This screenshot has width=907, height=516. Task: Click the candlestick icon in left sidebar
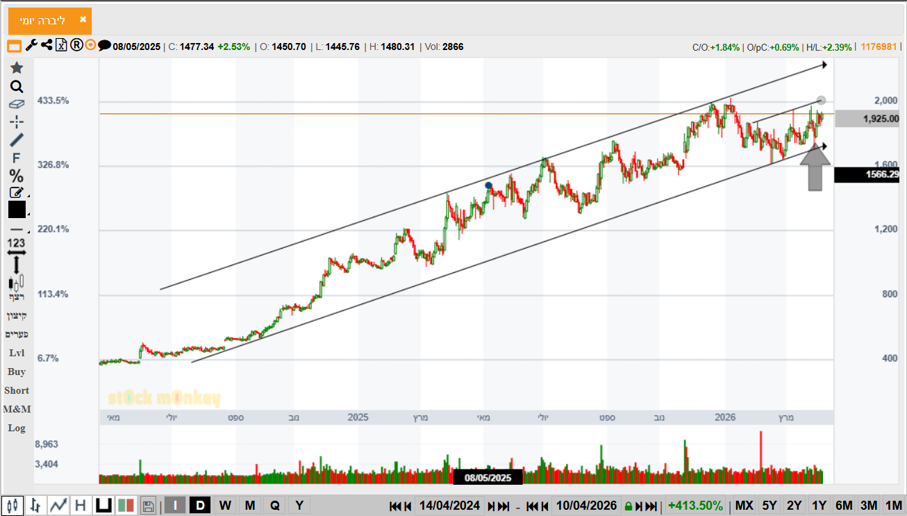coord(17,282)
